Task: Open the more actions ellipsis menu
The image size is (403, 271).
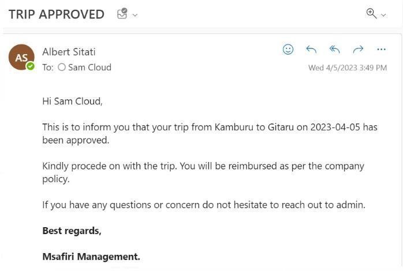Action: click(x=381, y=50)
